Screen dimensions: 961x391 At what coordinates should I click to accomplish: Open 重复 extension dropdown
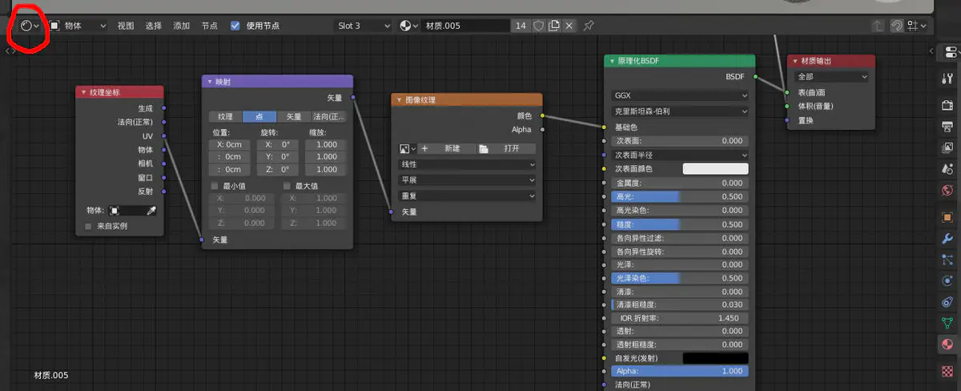click(x=467, y=195)
